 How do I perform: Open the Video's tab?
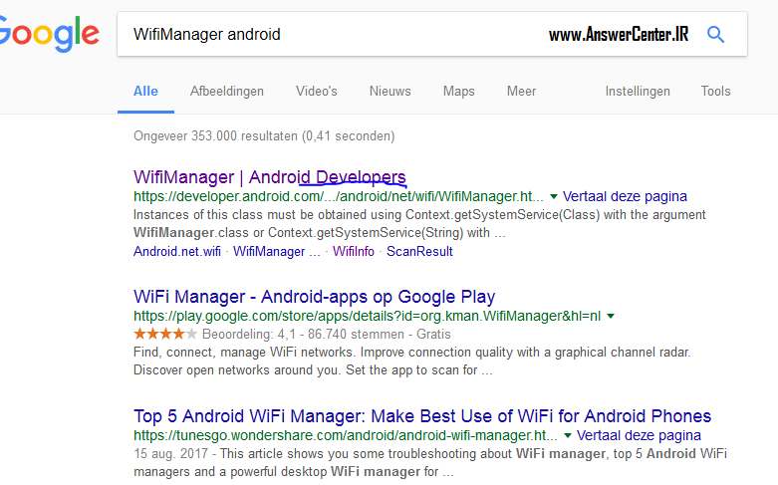[x=317, y=91]
